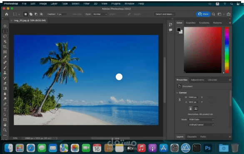This screenshot has height=154, width=244.
Task: Select the Crop tool
Action: coord(5,47)
